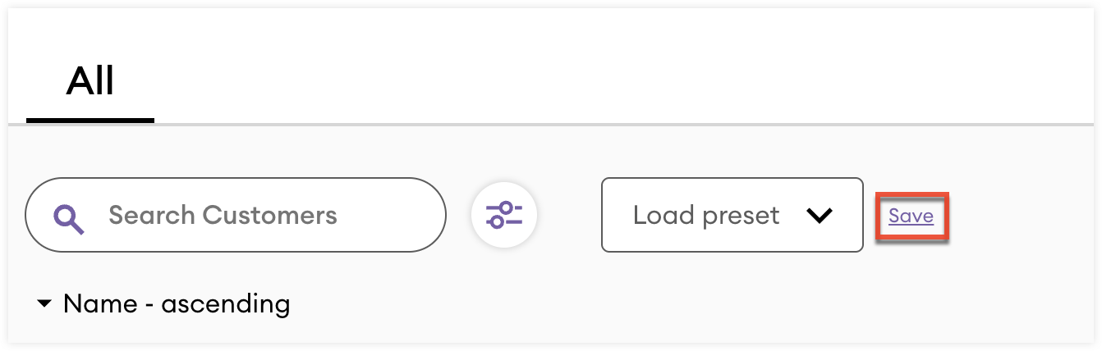Click the highlighted Save hyperlink next to Load preset
The image size is (1102, 351).
point(911,216)
